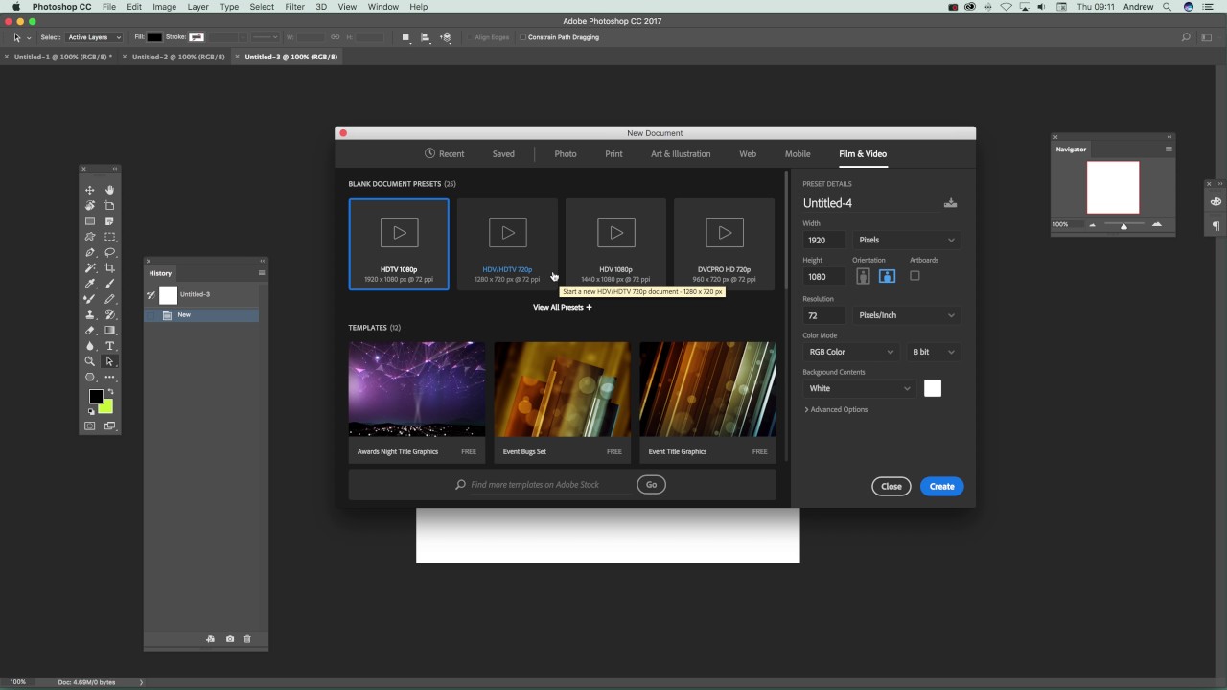Select the History Brush tool
This screenshot has width=1227, height=690.
click(109, 314)
